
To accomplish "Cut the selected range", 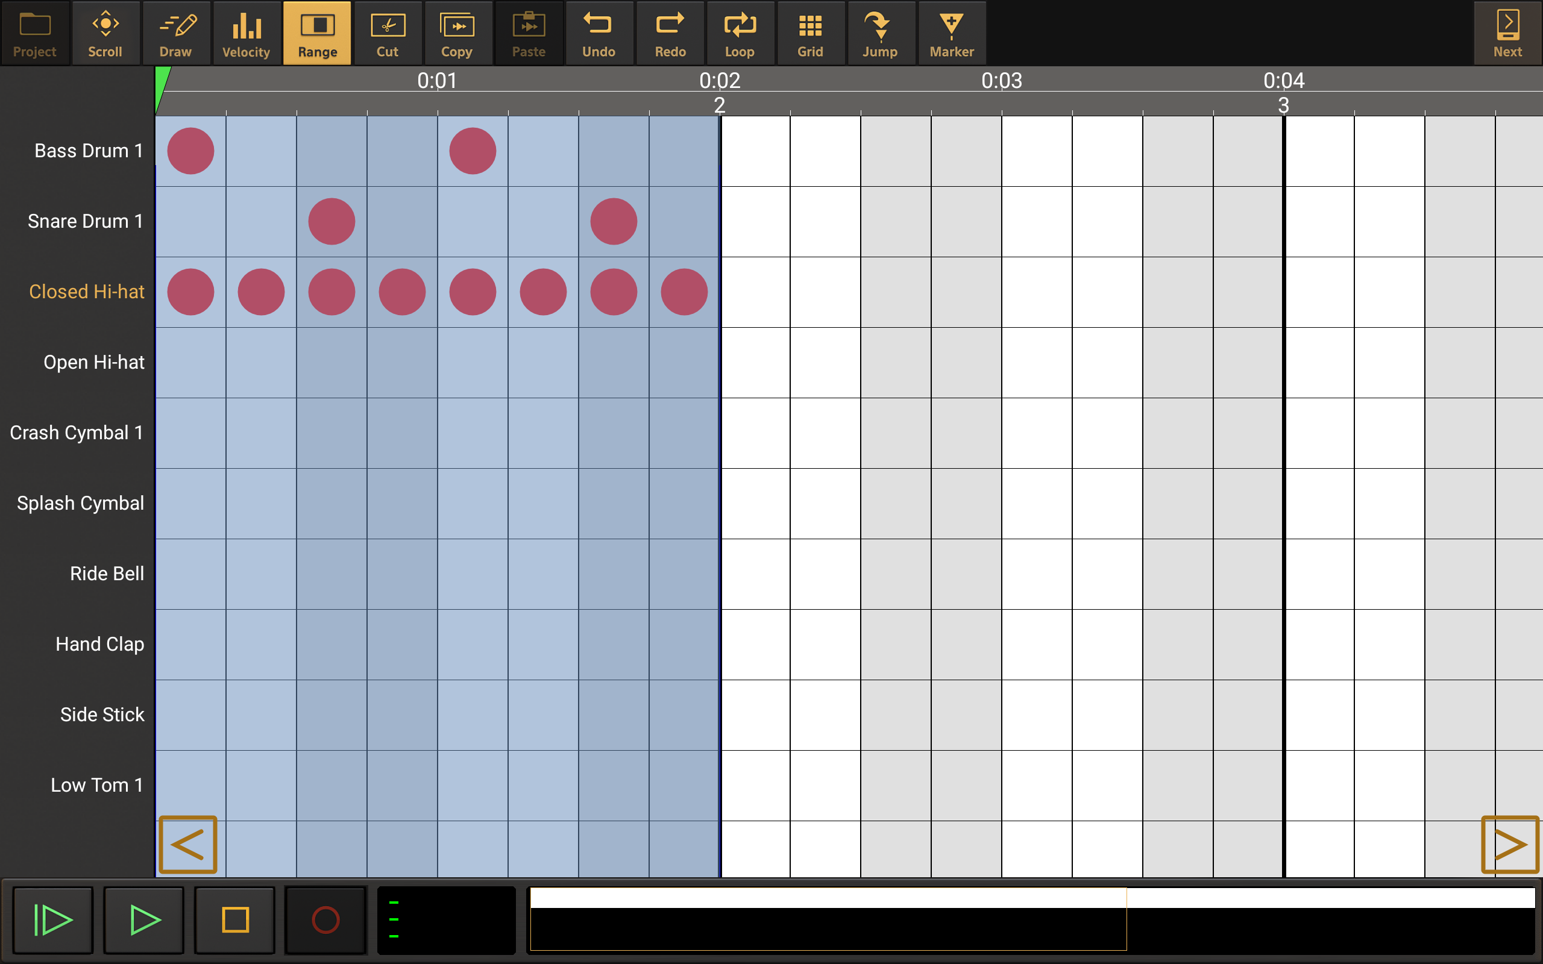I will click(x=388, y=33).
